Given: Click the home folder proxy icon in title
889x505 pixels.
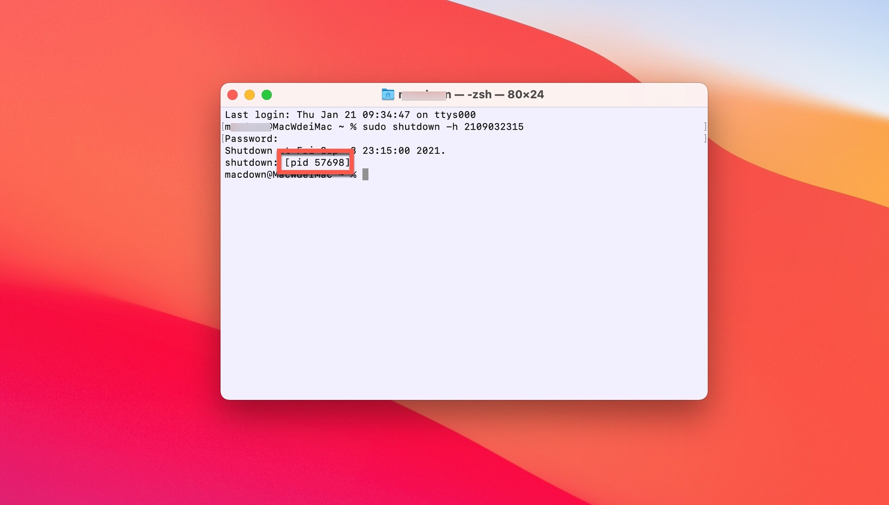Looking at the screenshot, I should pos(388,94).
